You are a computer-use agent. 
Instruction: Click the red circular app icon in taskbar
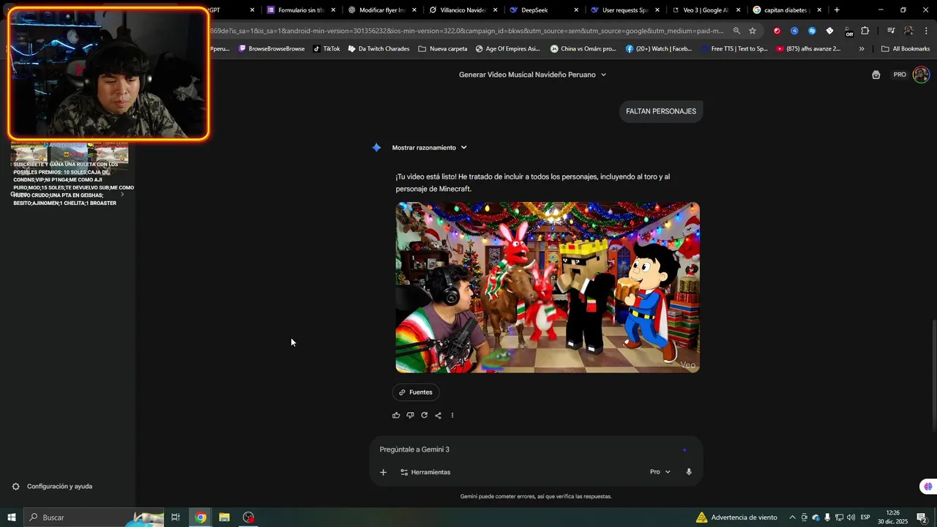pyautogui.click(x=249, y=517)
